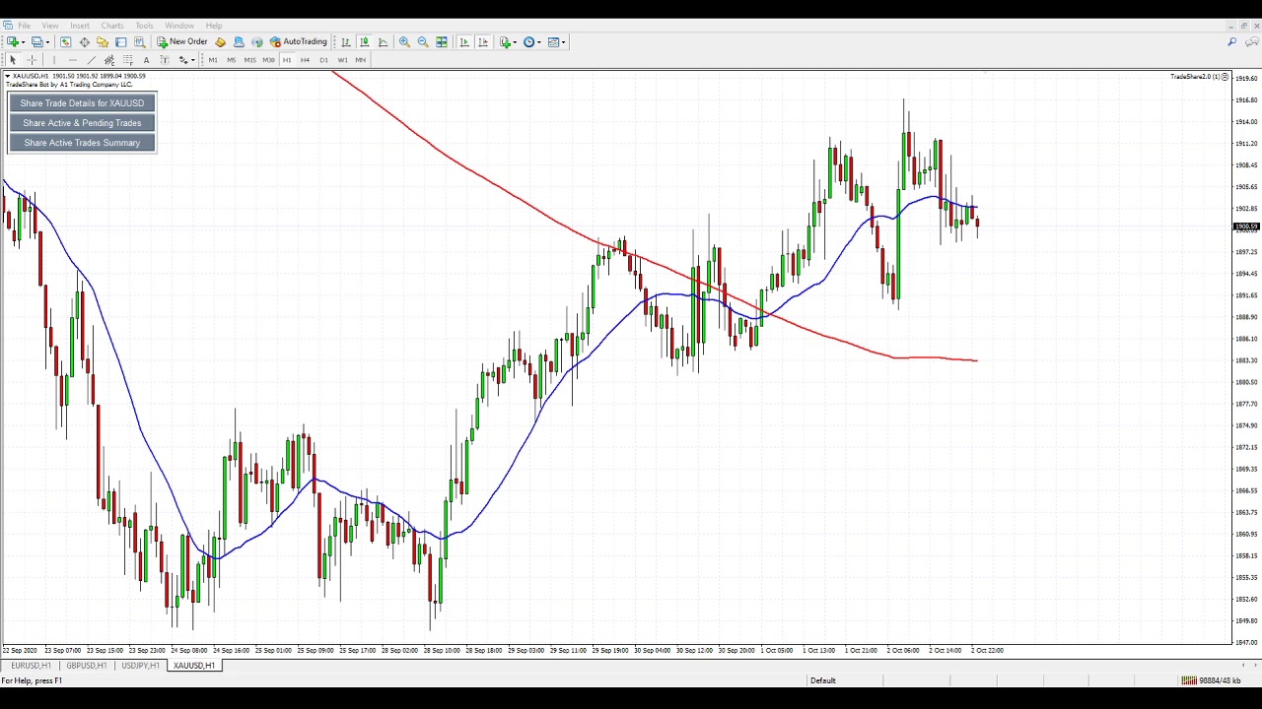Viewport: 1262px width, 709px height.
Task: Switch chart to bar chart mode
Action: pyautogui.click(x=346, y=41)
